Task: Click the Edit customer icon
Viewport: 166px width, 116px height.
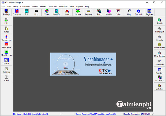Action: tap(26, 12)
